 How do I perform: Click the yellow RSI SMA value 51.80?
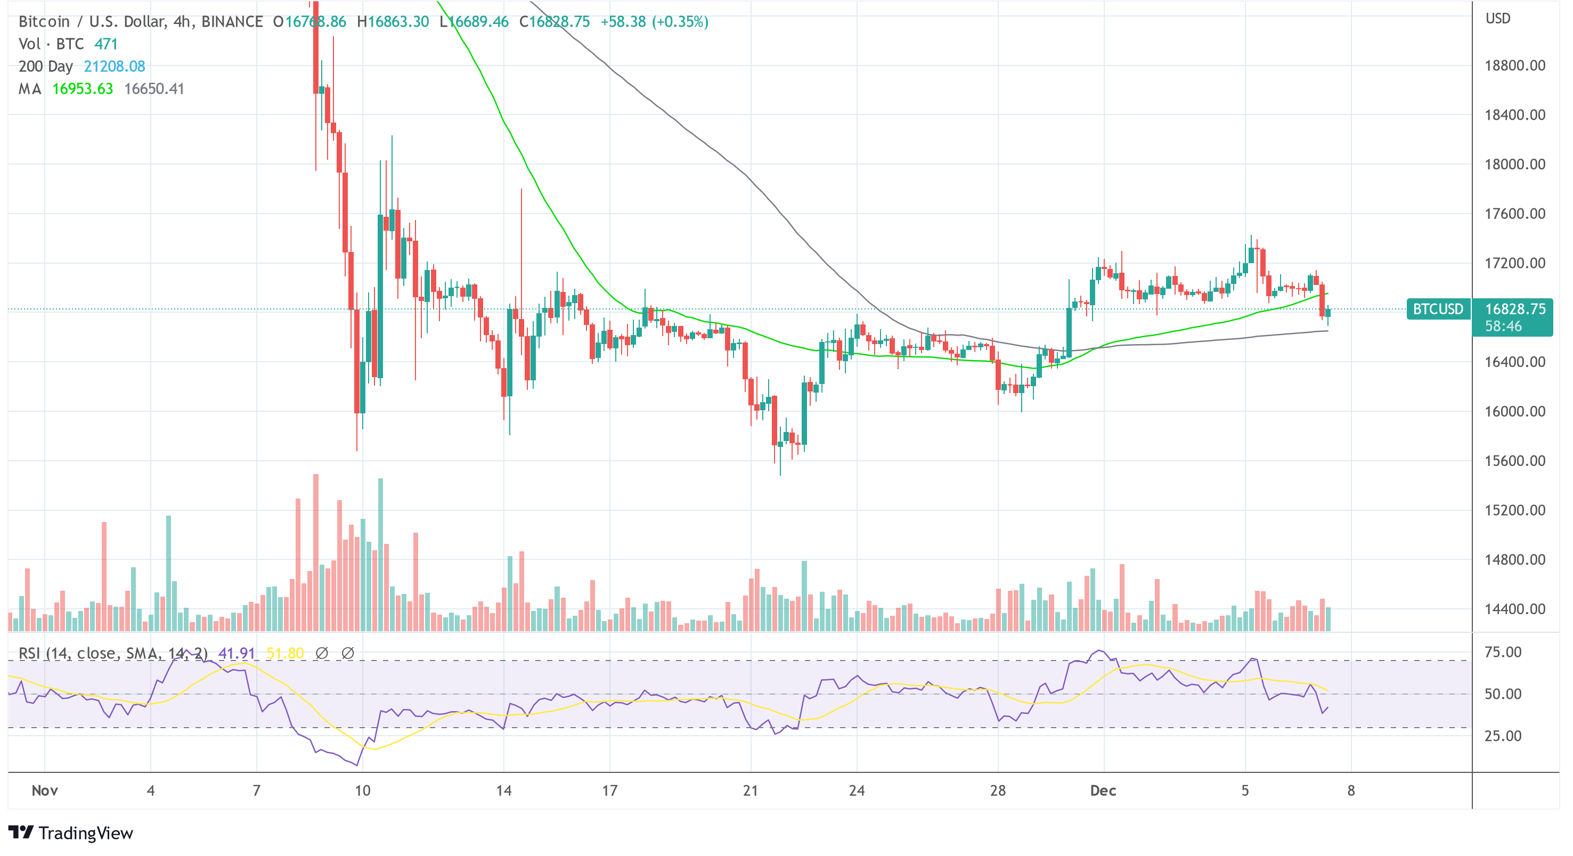click(x=285, y=654)
